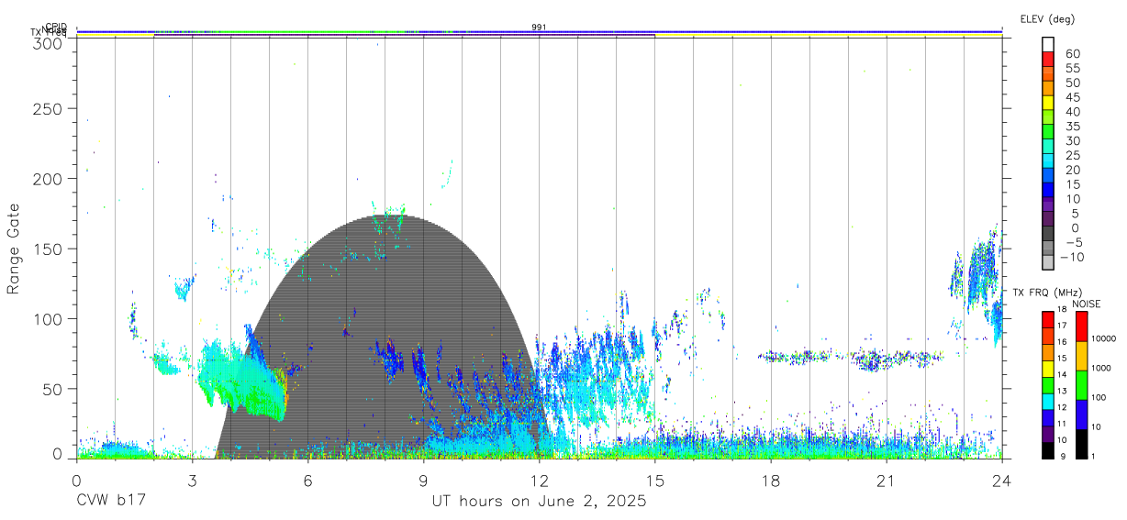The height and width of the screenshot is (520, 1127).
Task: Click the UT hour tick label 9
Action: [423, 481]
